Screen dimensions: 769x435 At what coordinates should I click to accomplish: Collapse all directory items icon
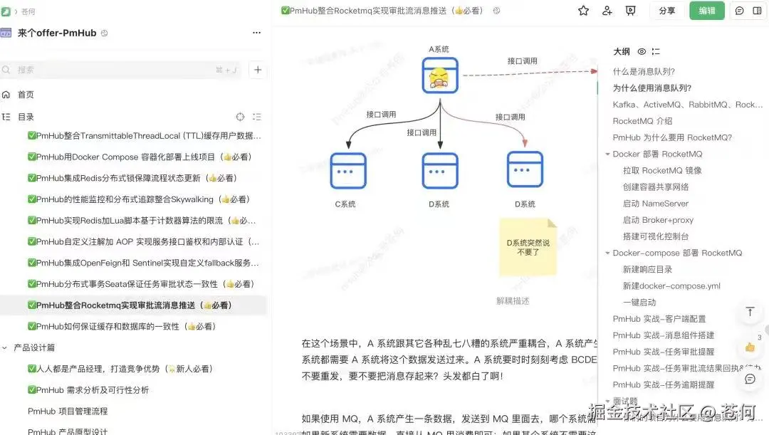(257, 117)
